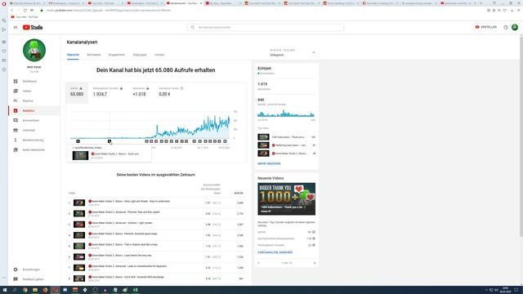523x294 pixels.
Task: Open the Opera menu logo
Action: [4, 3]
